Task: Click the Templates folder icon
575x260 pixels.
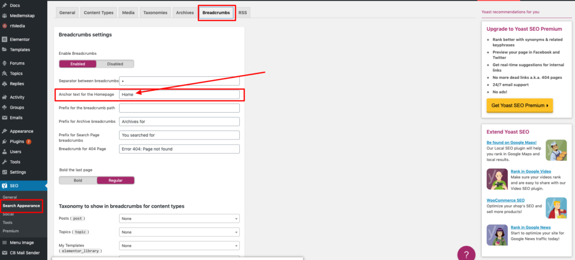Action: [4, 49]
